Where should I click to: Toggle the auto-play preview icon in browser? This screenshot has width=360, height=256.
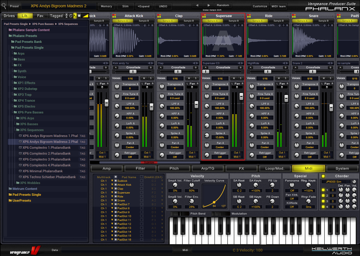tap(75, 16)
